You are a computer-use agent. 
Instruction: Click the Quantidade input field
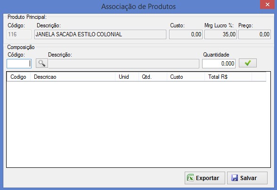(219, 64)
